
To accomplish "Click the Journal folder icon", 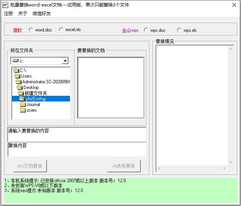I will coord(23,105).
